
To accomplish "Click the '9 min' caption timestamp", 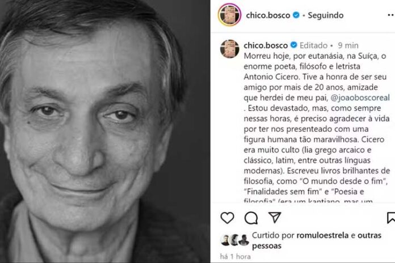I will (x=348, y=45).
